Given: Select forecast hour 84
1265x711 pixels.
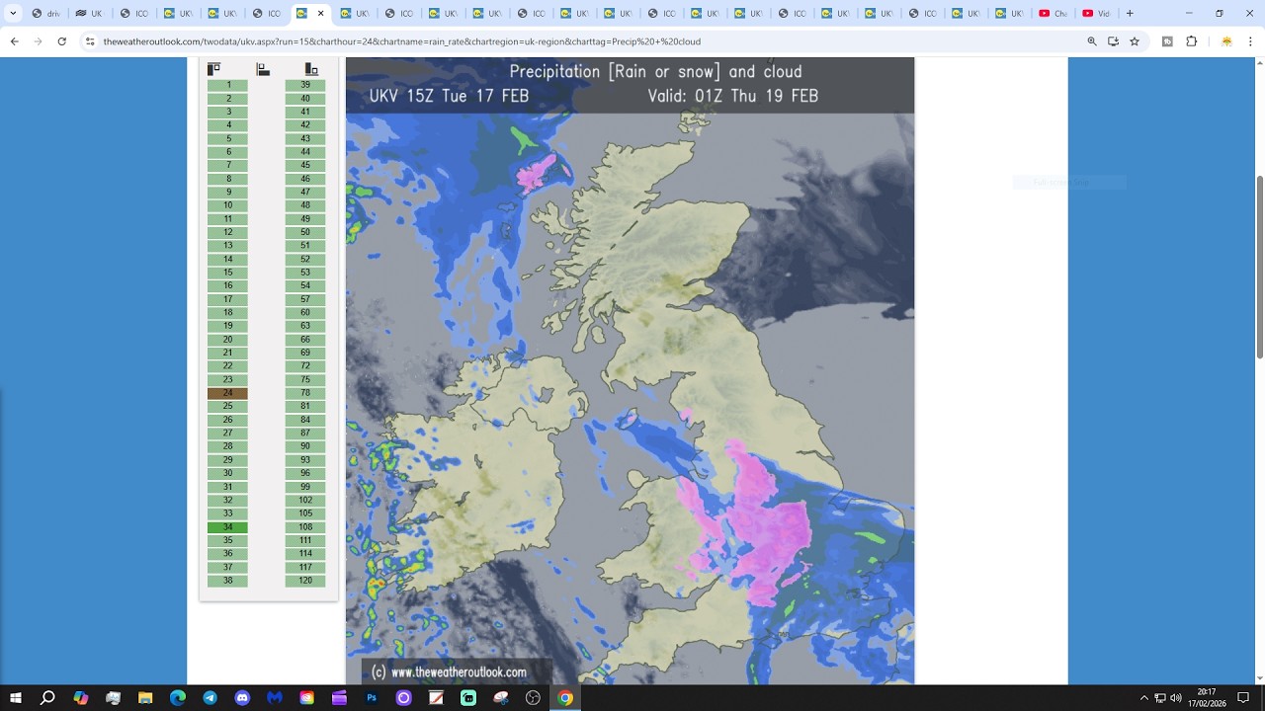Looking at the screenshot, I should 305,420.
